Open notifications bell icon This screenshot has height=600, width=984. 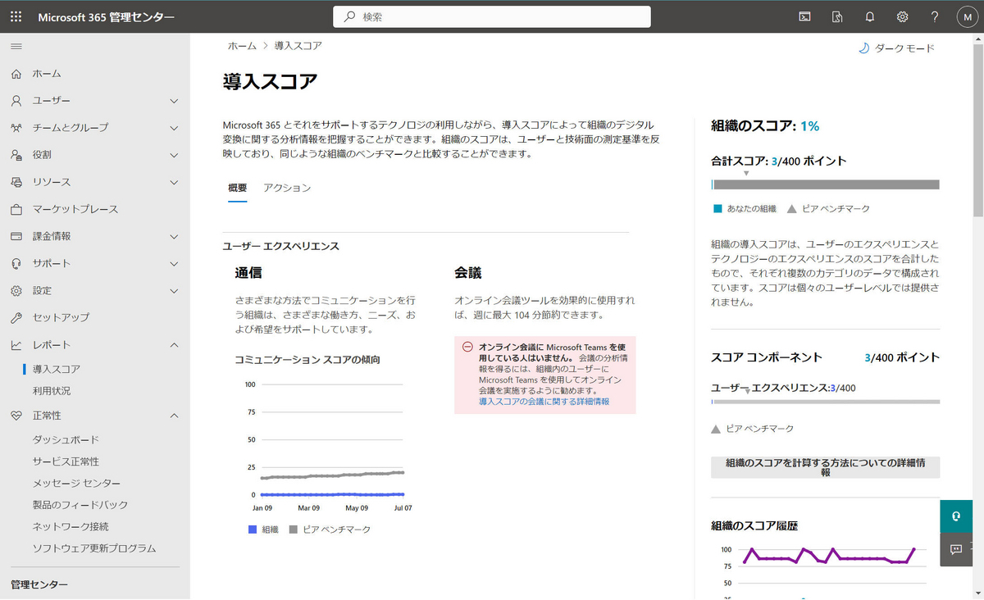click(x=870, y=16)
